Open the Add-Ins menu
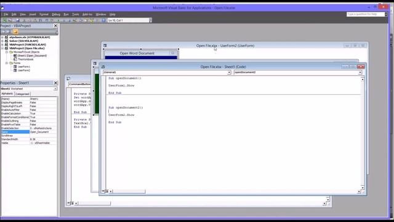 (x=87, y=14)
